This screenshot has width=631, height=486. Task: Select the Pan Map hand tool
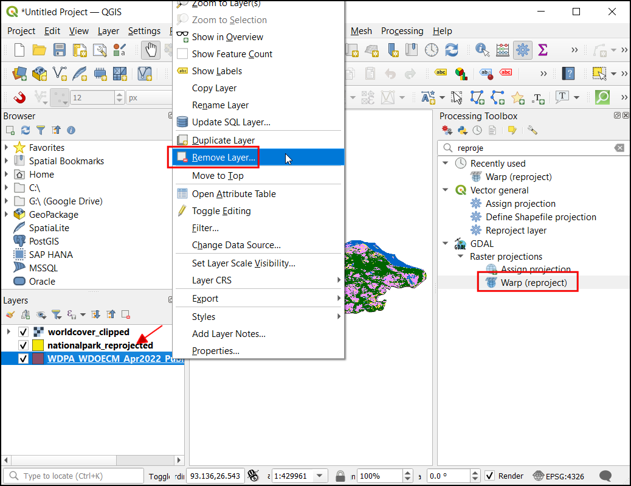coord(150,50)
